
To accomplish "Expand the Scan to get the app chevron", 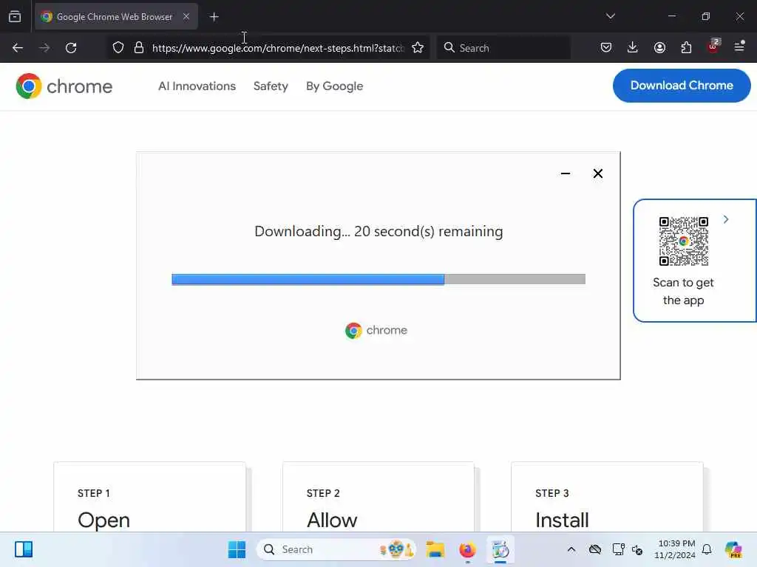I will coord(726,219).
